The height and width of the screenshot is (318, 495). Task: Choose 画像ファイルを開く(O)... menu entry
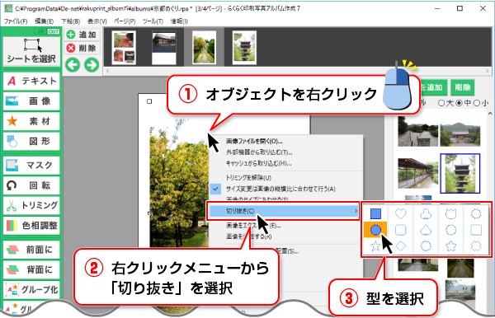[x=254, y=141]
